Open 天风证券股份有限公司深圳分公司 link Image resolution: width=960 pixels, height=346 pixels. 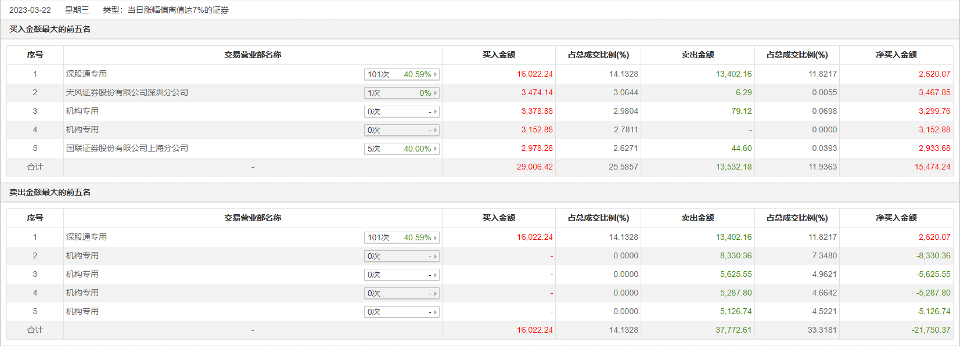click(127, 92)
